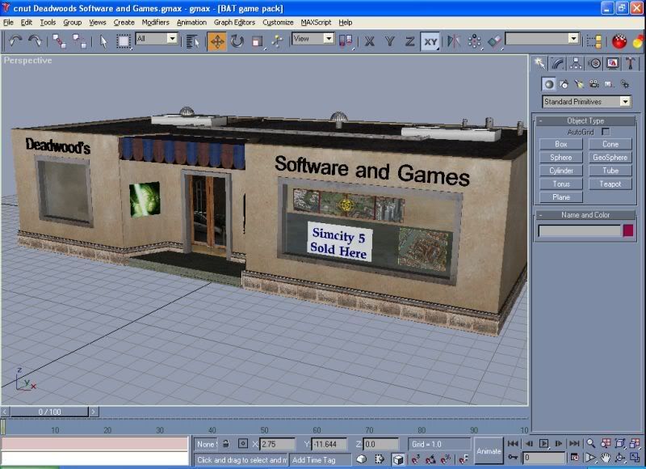Switch to the Utilities hammer panel tab
Screen dimensions: 646x469
(631, 63)
